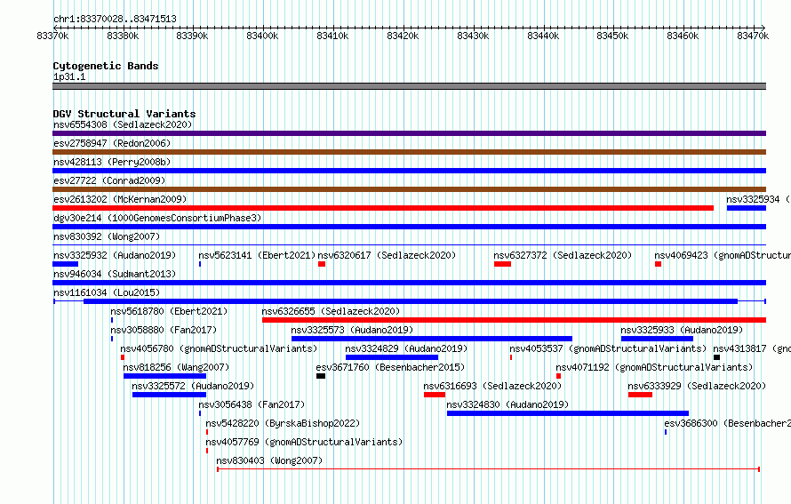Image resolution: width=791 pixels, height=504 pixels.
Task: Select the brown esv27722 variant bar
Action: click(x=409, y=189)
